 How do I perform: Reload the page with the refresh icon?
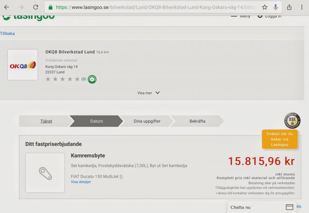(36, 7)
